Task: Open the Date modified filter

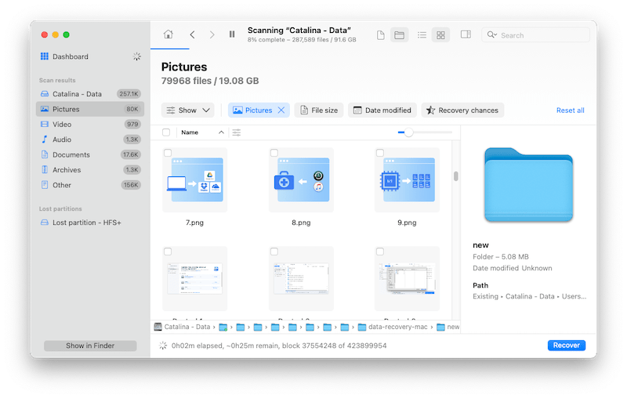Action: pos(382,110)
